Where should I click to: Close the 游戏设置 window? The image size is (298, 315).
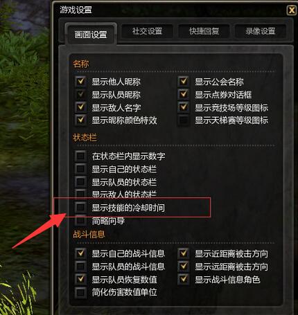292,10
